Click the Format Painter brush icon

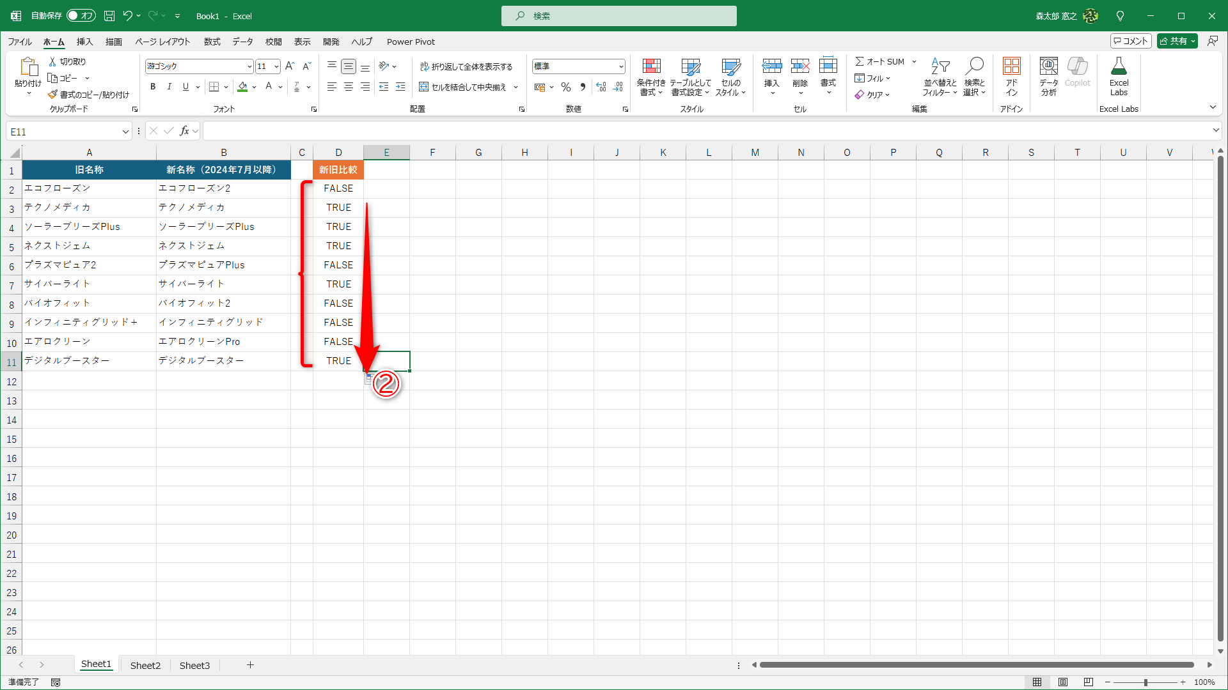pyautogui.click(x=52, y=95)
